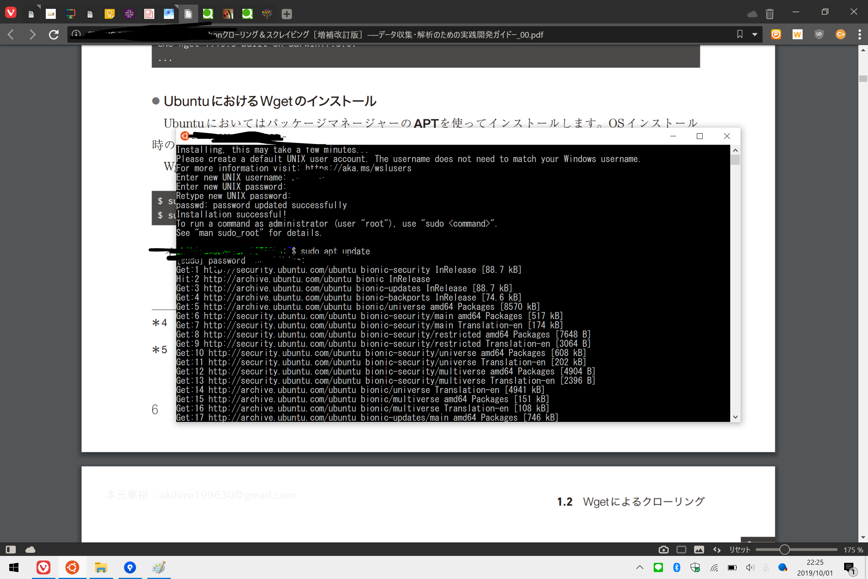Click the page zoom slider handle
The image size is (868, 579).
coord(784,550)
